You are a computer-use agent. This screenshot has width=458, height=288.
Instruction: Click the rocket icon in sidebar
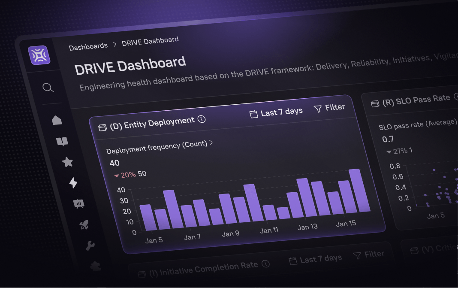[x=84, y=224]
